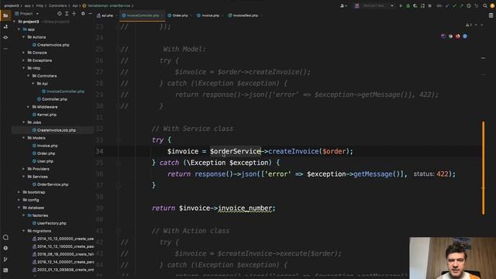Open Search Everywhere magnifier
Screen dimensions: 496x279
(x=485, y=5)
